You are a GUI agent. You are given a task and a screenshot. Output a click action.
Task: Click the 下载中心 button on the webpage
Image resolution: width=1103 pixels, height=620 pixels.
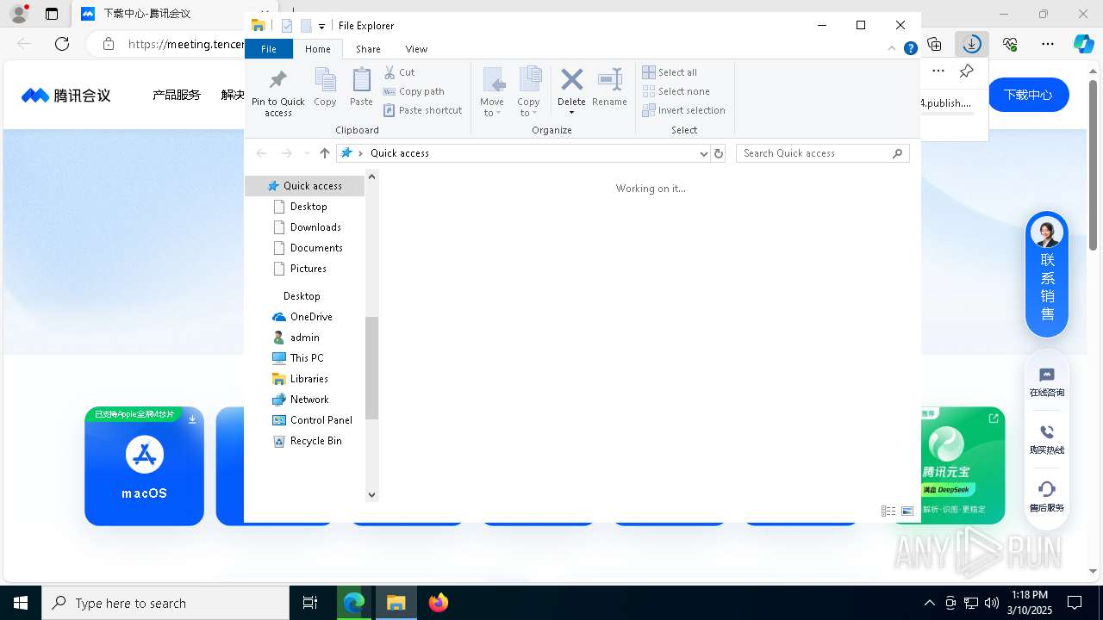click(1028, 95)
